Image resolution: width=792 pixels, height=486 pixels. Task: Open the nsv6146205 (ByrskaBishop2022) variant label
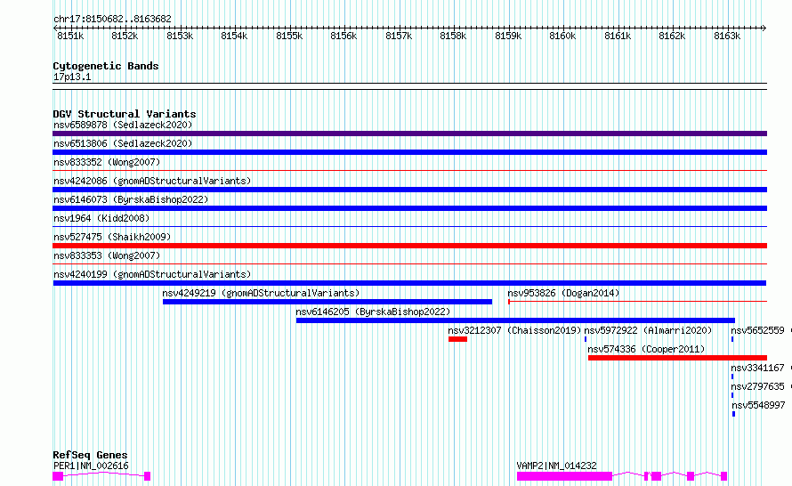373,312
